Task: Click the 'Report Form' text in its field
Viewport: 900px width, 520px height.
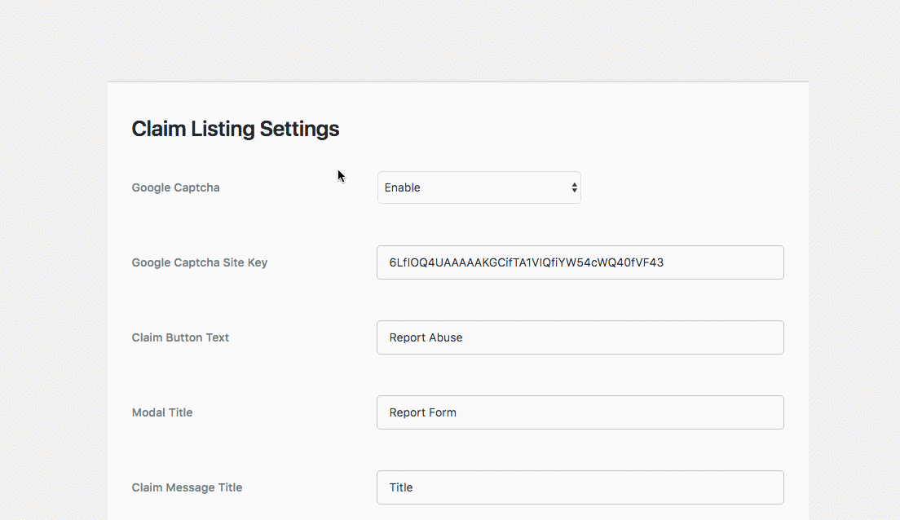Action: point(422,412)
